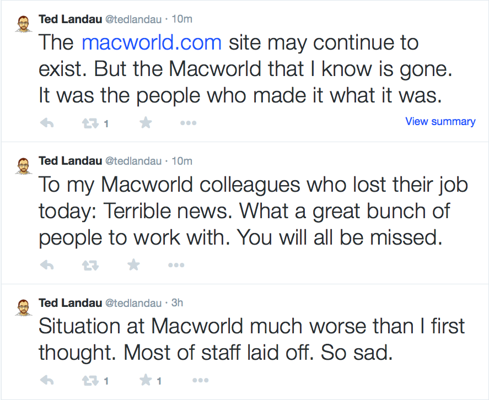This screenshot has width=489, height=400.
Task: Click the View summary link
Action: (x=440, y=121)
